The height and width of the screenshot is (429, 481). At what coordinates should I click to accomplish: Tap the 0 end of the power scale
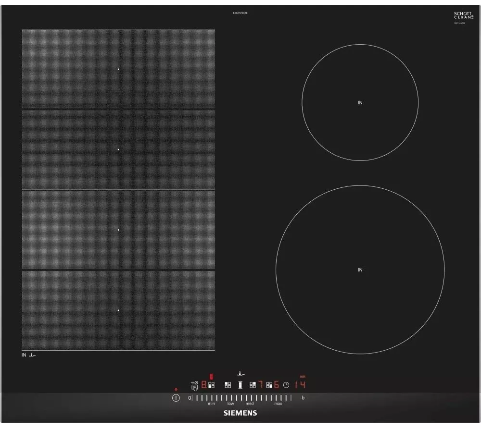tap(190, 398)
